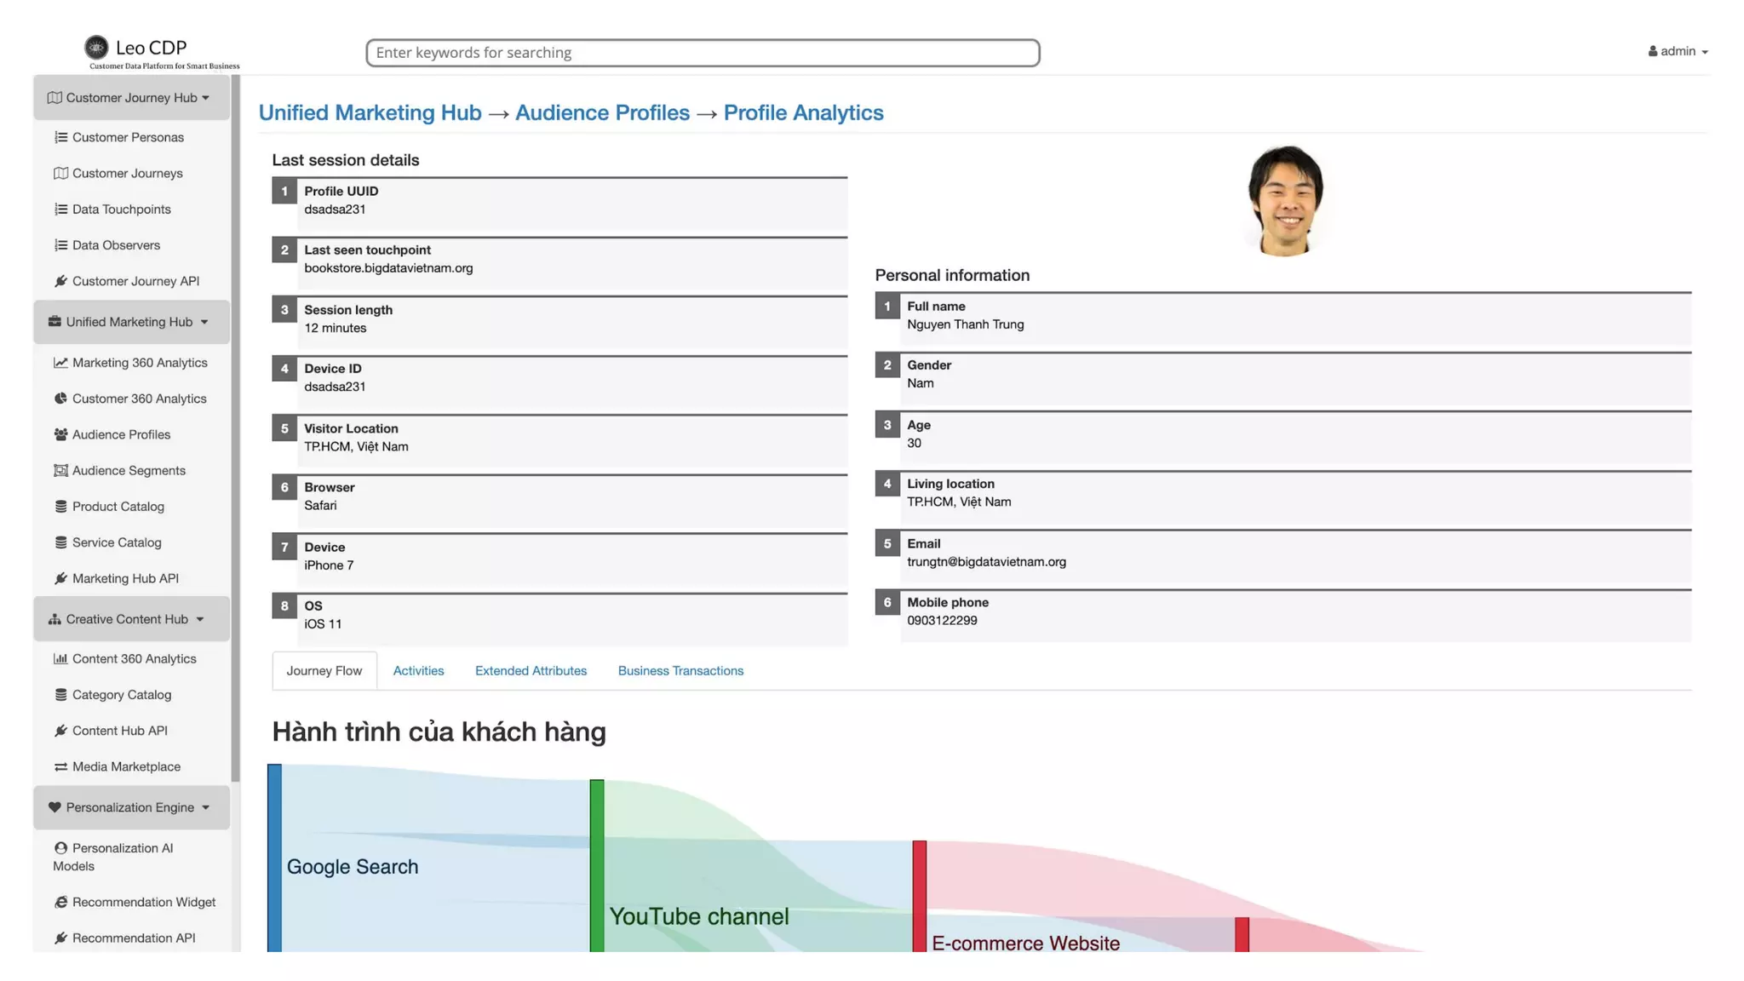This screenshot has width=1744, height=981.
Task: Click the Marketing 360 Analytics chart icon
Action: coord(60,363)
